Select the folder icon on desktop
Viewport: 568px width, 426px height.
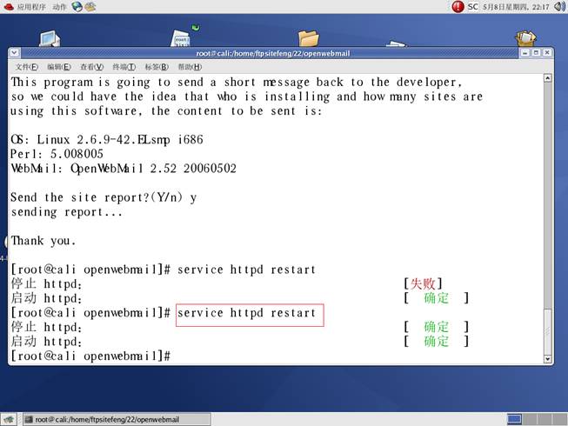coord(308,37)
